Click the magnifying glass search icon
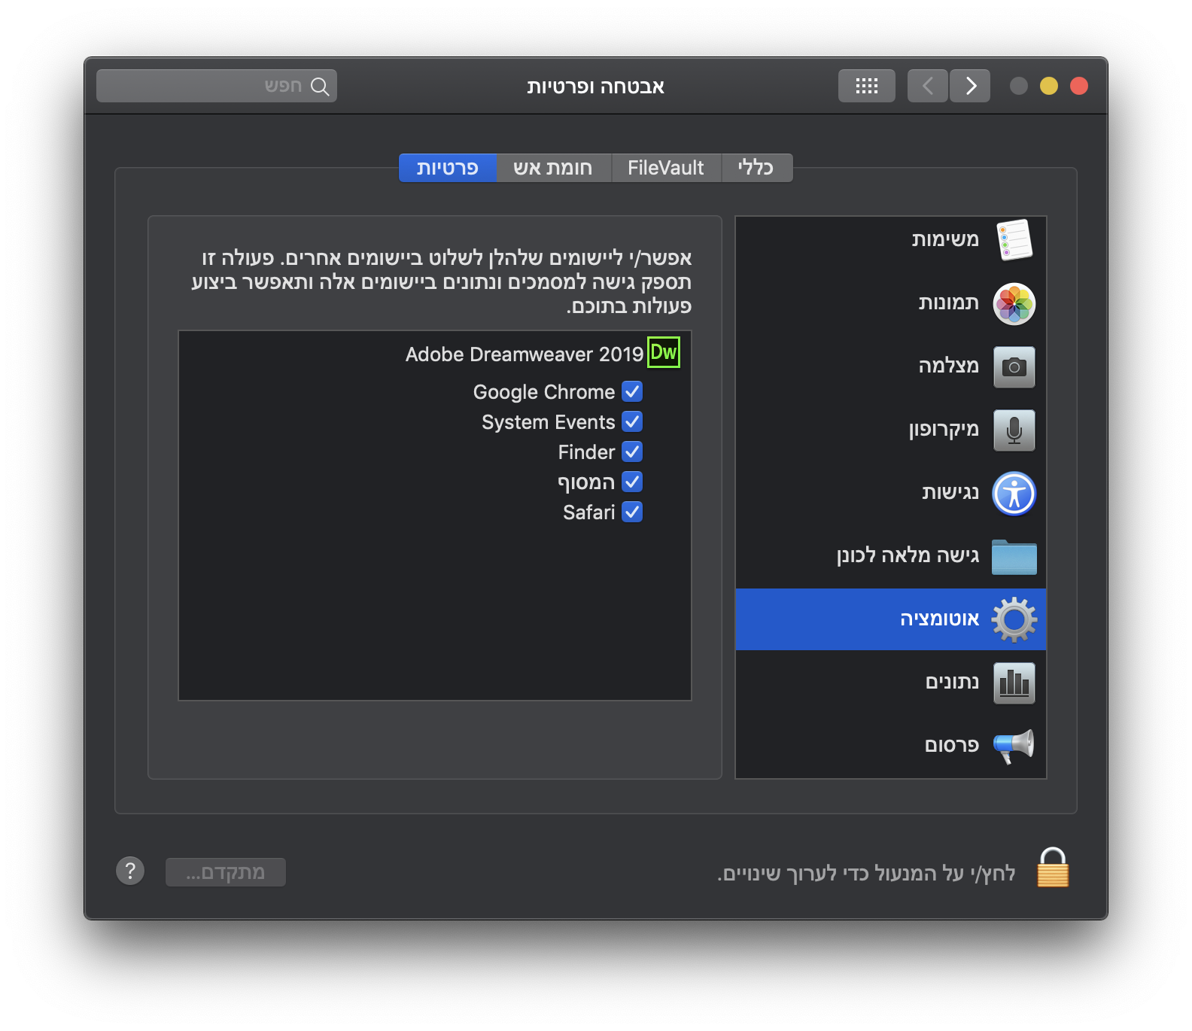Image resolution: width=1192 pixels, height=1031 pixels. 320,87
